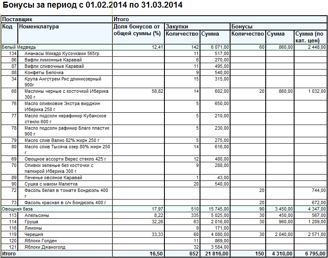The height and width of the screenshot is (258, 328).
Task: Click code cell 121
Action: 13,247
